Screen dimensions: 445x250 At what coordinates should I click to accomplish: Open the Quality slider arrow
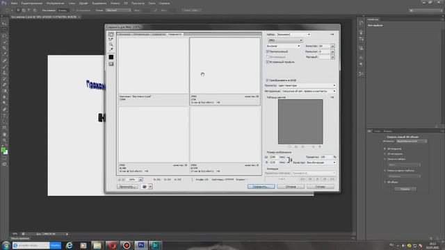click(x=332, y=46)
